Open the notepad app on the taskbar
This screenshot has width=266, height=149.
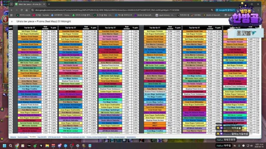pyautogui.click(x=90, y=146)
